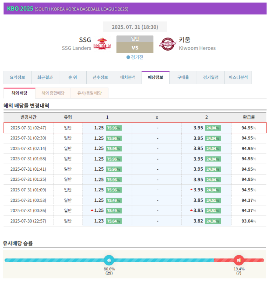This screenshot has height=282, width=269.
Task: Click red up arrow beside 3.85 at 00:36
Action: [x=191, y=210]
